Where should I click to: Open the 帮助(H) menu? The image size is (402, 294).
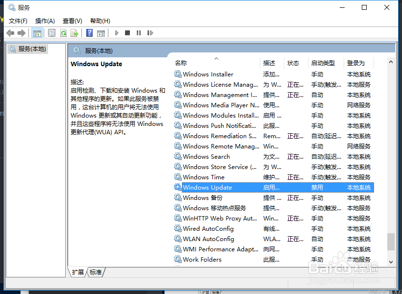click(x=100, y=21)
